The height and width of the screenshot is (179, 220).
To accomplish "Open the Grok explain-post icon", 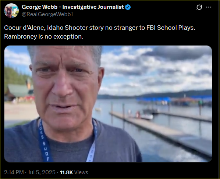I will 199,7.
